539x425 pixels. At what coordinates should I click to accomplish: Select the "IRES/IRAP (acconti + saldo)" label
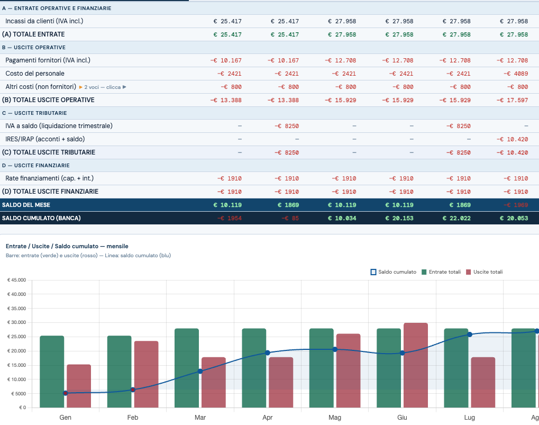[x=45, y=139]
